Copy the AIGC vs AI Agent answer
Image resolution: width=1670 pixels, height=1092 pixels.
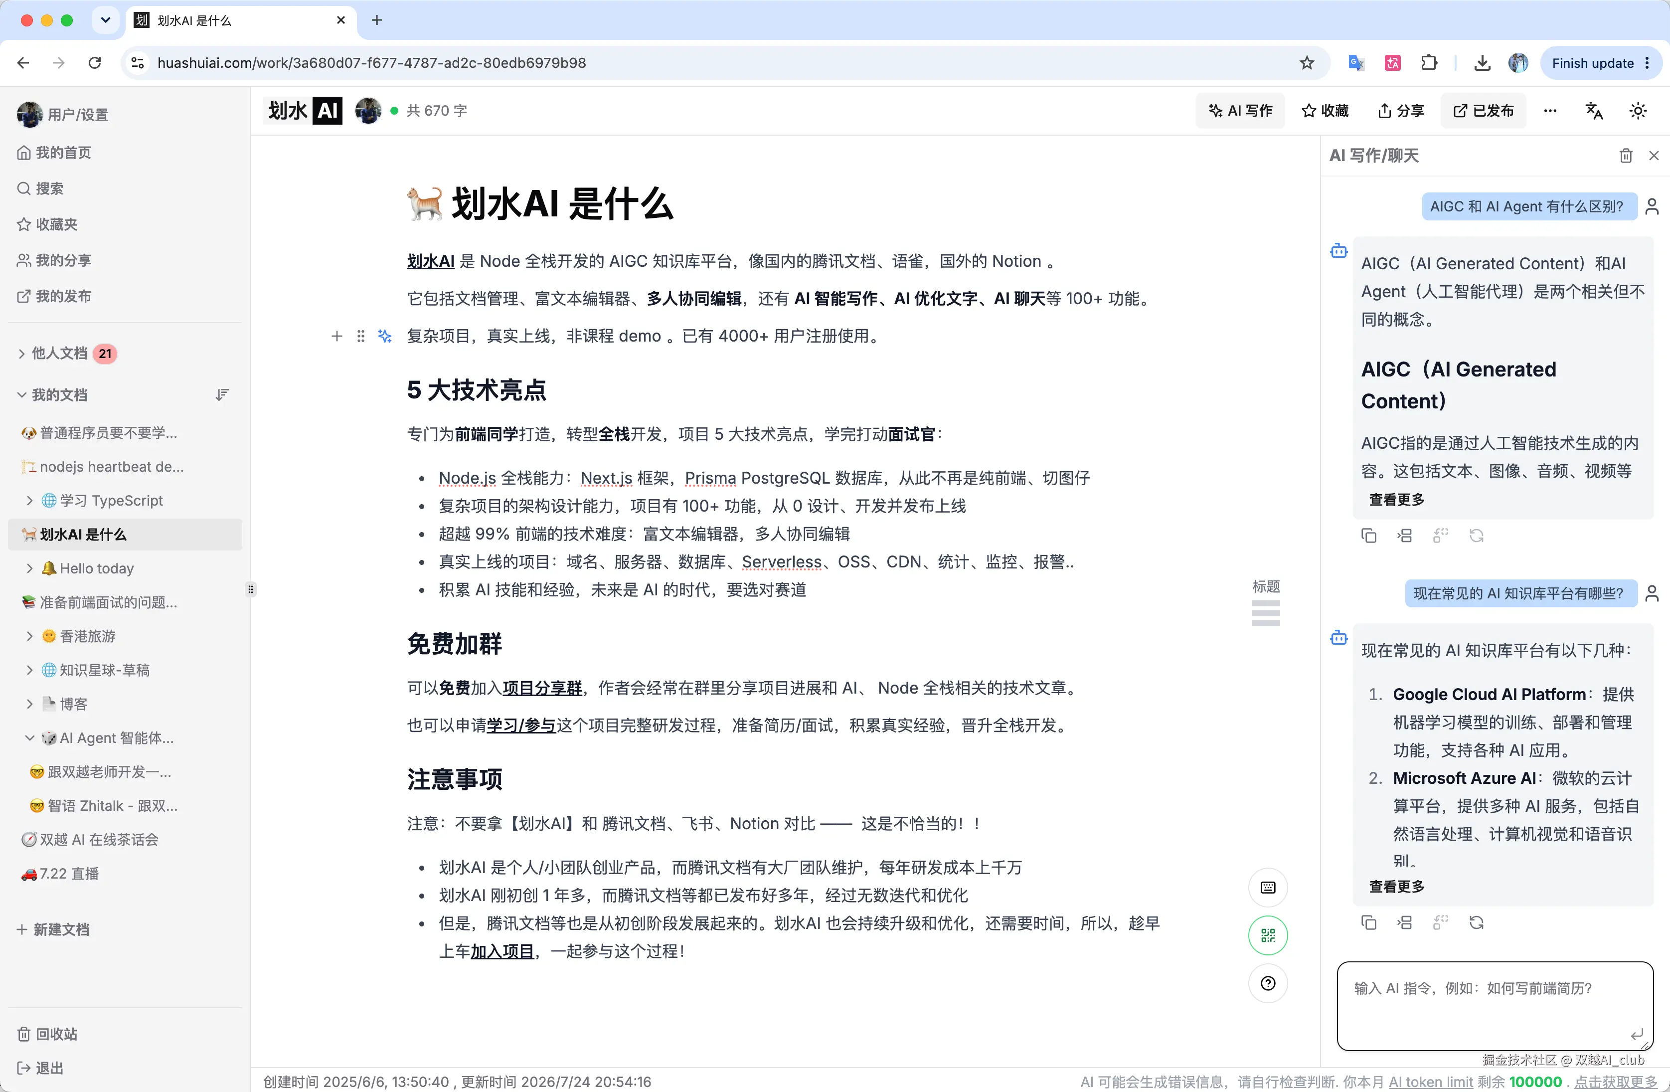[1368, 536]
